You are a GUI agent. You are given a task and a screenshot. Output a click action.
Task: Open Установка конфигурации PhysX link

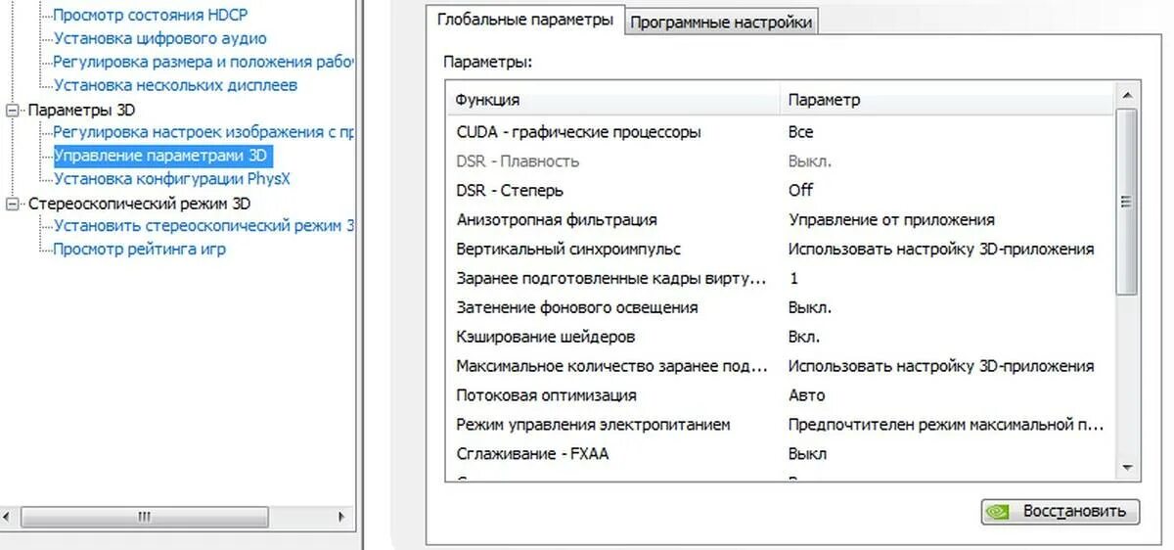172,179
